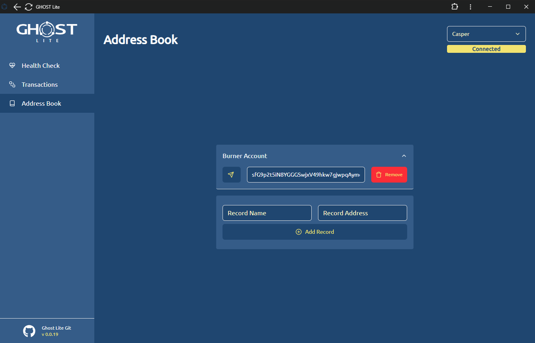Click the Address Book book icon

click(x=12, y=103)
